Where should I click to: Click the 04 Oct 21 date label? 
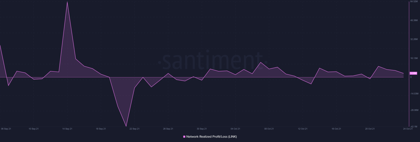pyautogui.click(x=235, y=129)
